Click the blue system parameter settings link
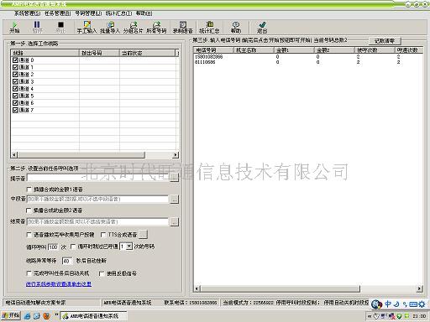Image resolution: width=430 pixels, height=322 pixels. (59, 284)
